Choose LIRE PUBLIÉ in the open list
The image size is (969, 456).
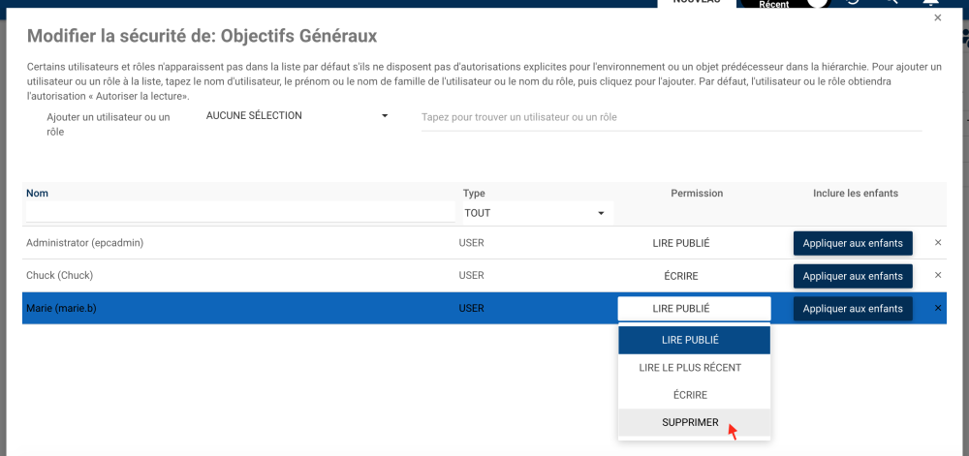point(694,340)
